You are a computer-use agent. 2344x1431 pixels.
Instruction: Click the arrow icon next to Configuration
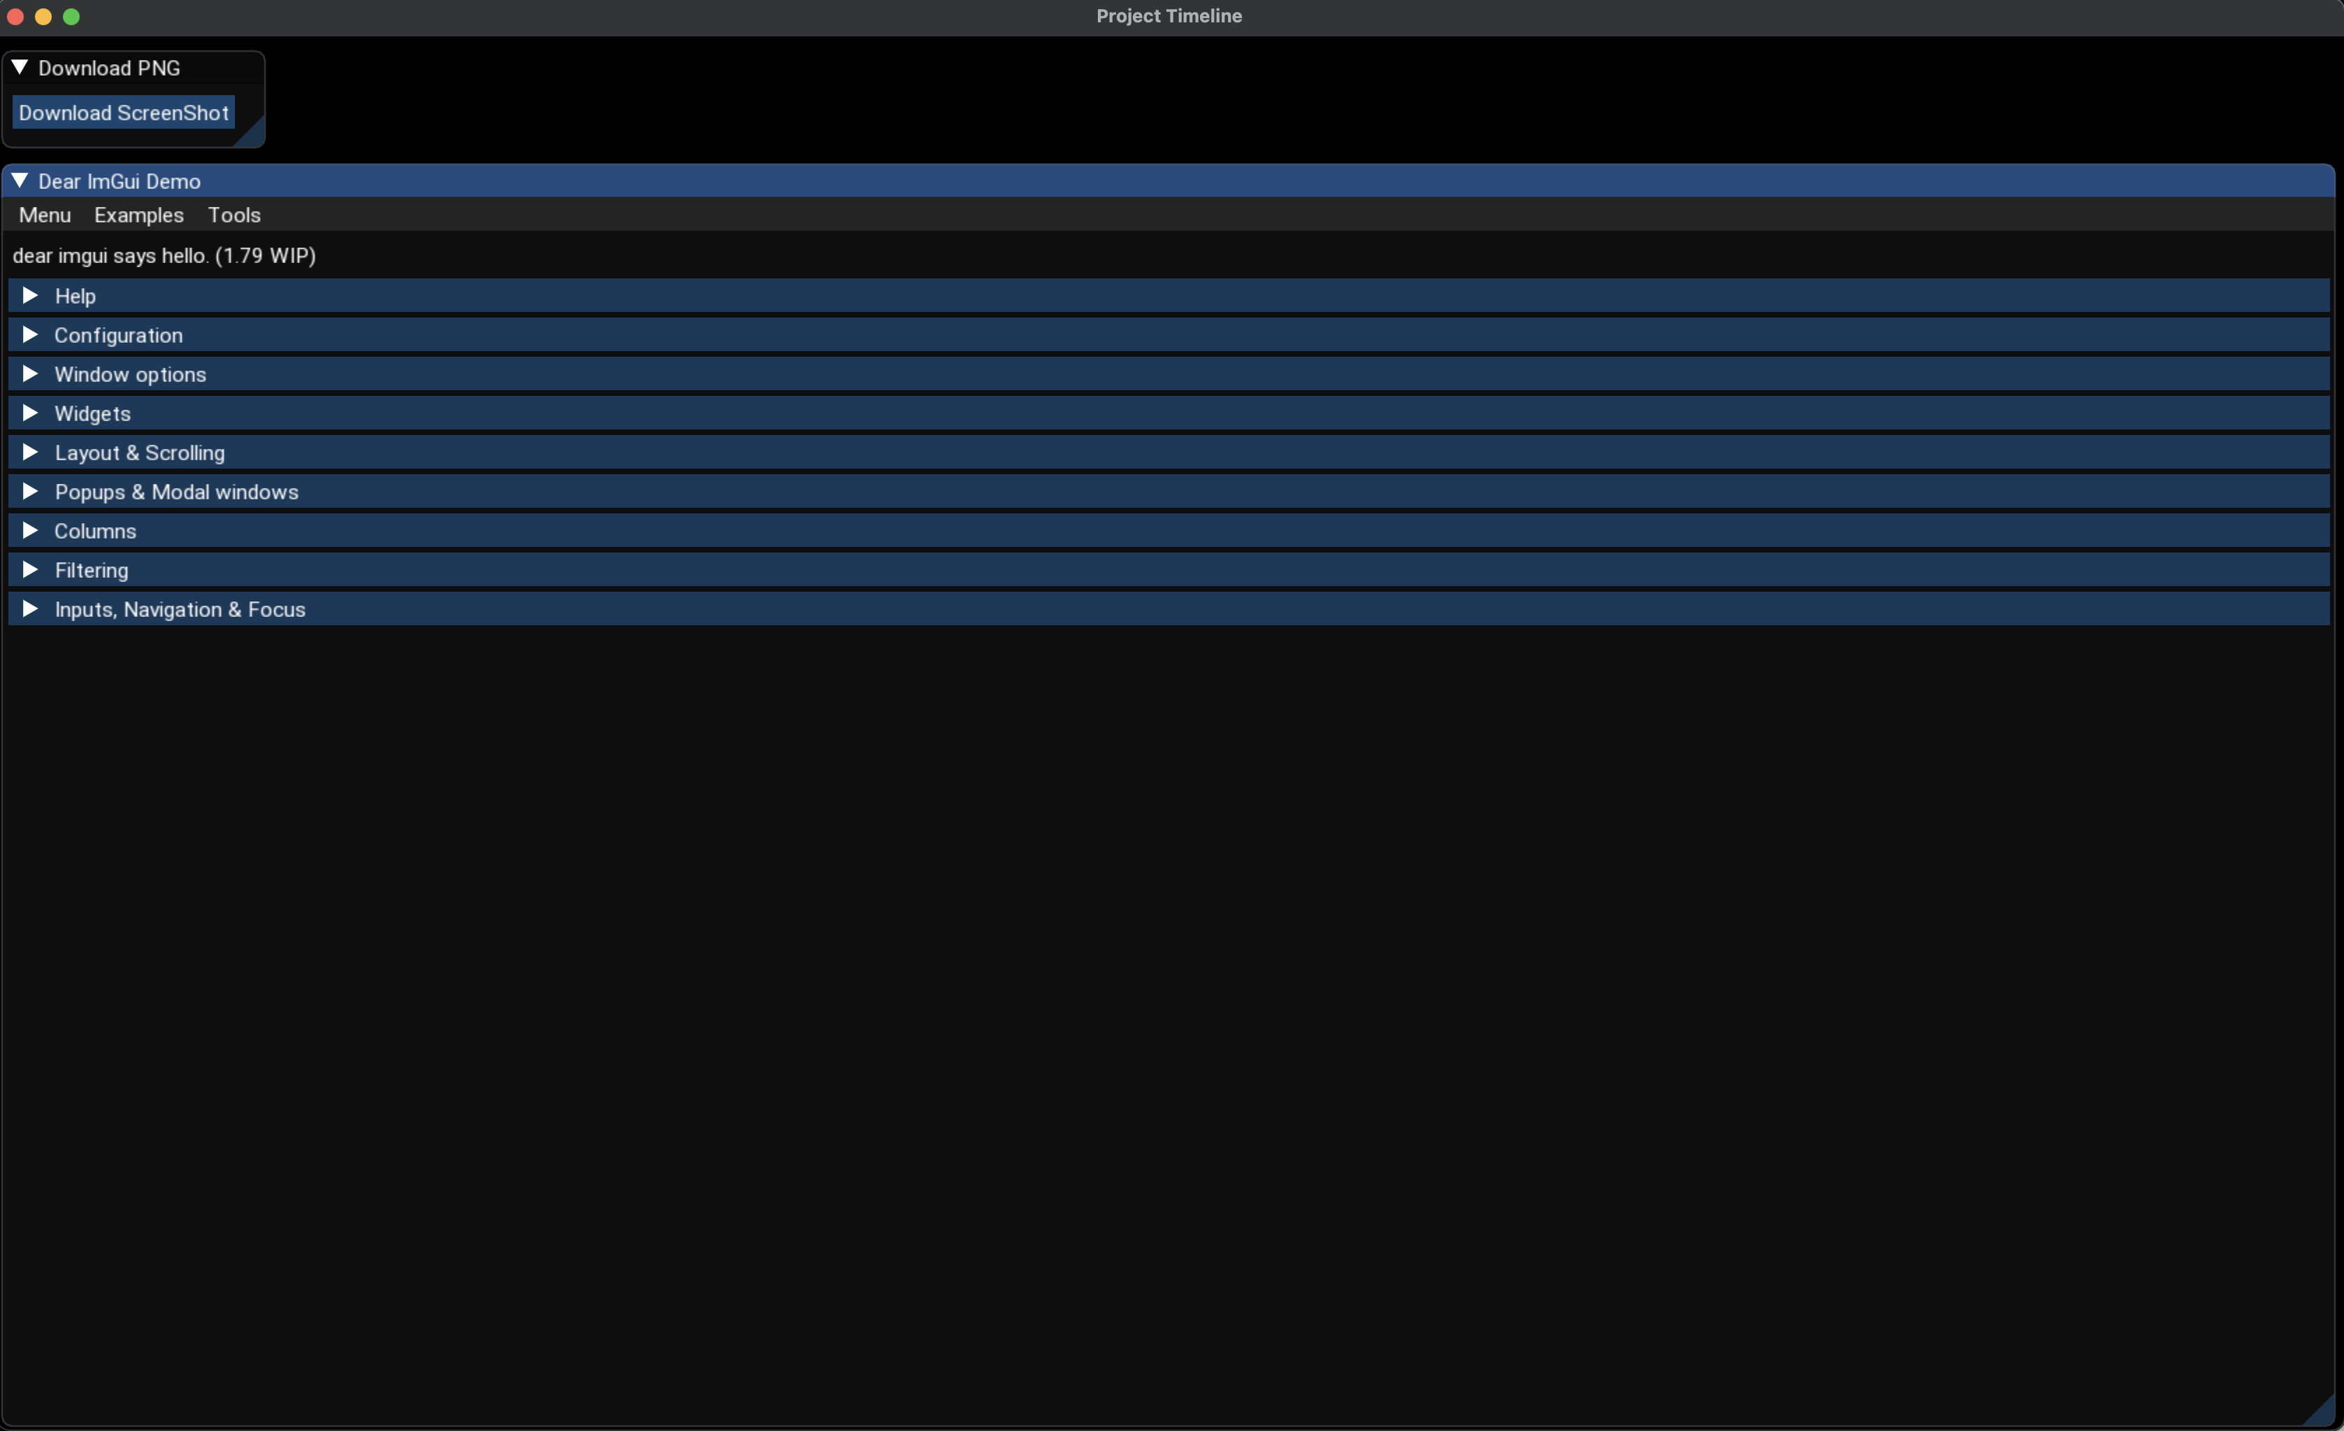point(29,334)
